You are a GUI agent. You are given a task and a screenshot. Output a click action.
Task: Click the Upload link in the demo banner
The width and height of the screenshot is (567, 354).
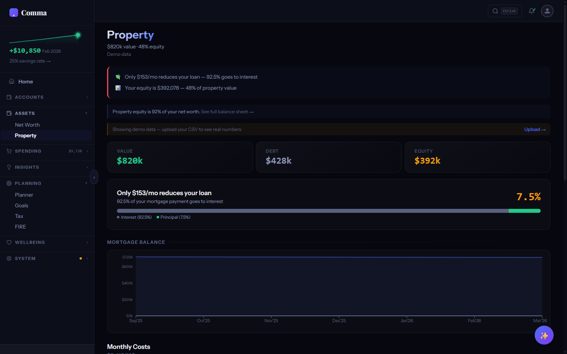click(535, 129)
